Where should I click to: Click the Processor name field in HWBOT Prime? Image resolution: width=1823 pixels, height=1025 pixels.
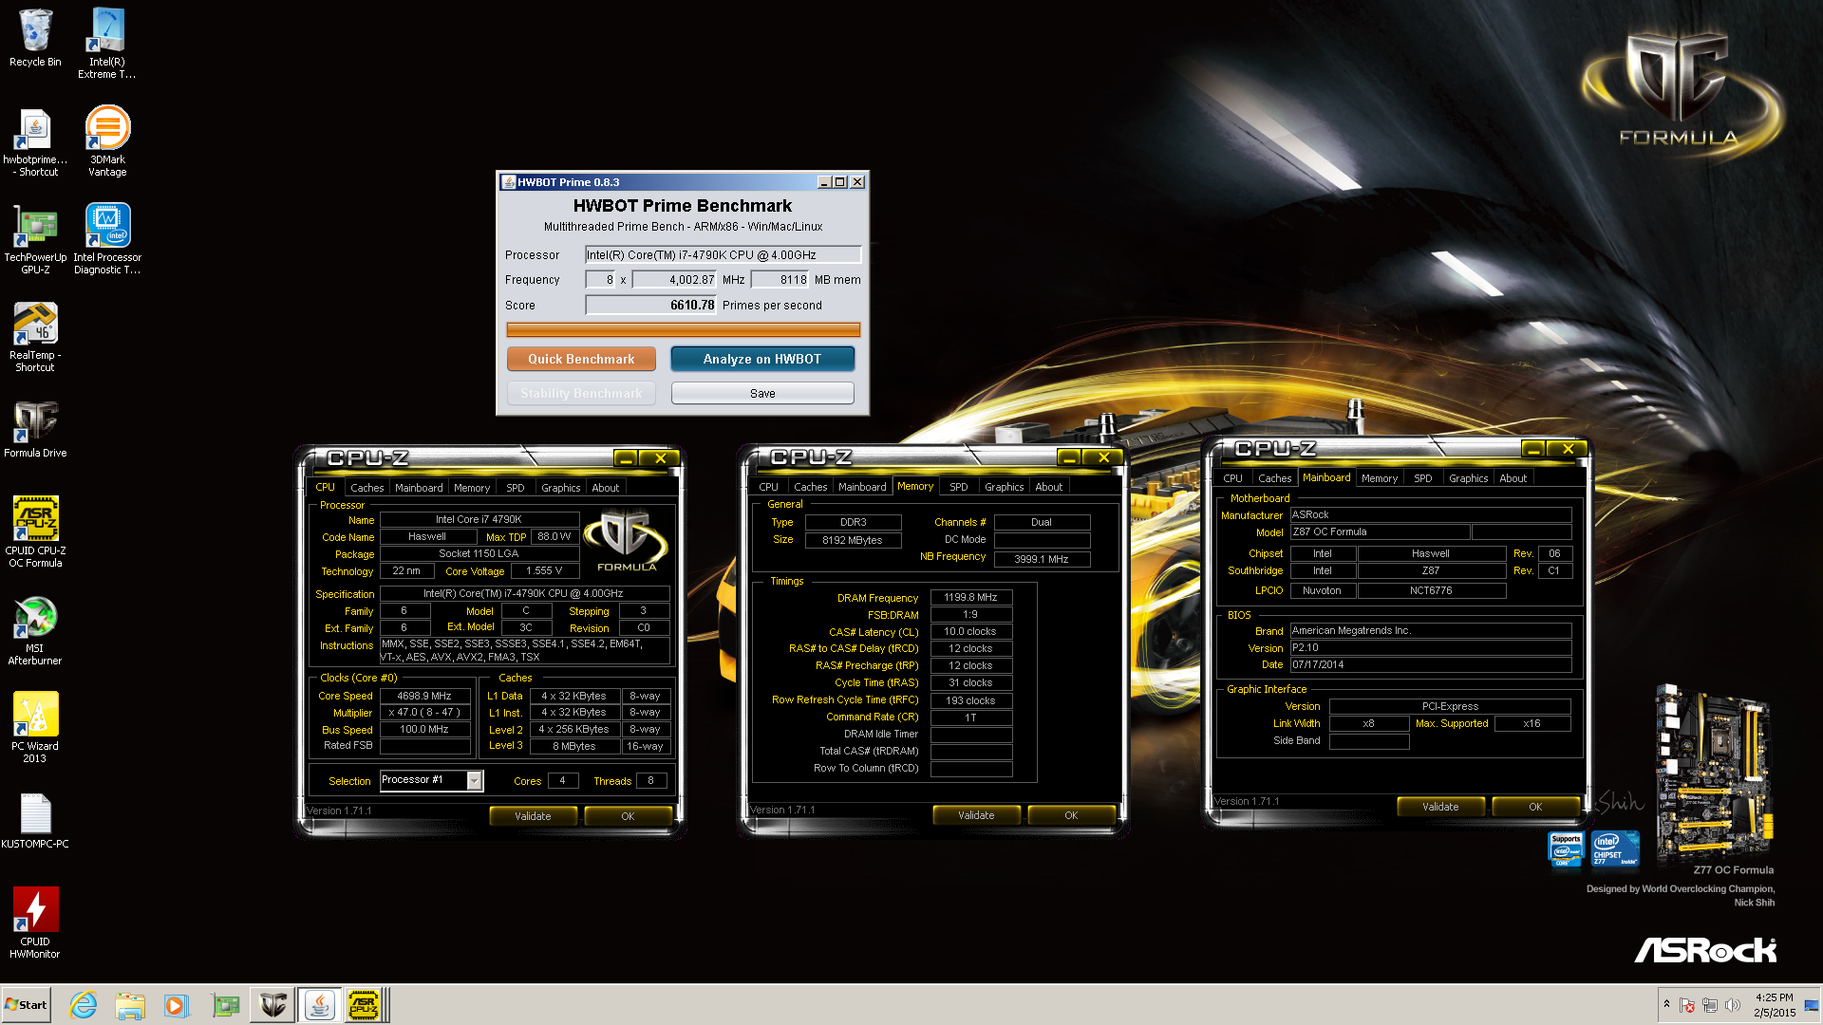[723, 254]
